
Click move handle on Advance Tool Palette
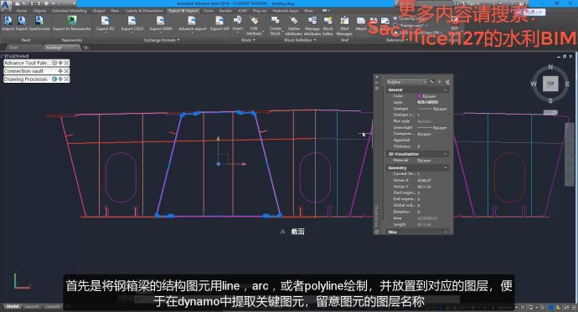tap(60, 63)
